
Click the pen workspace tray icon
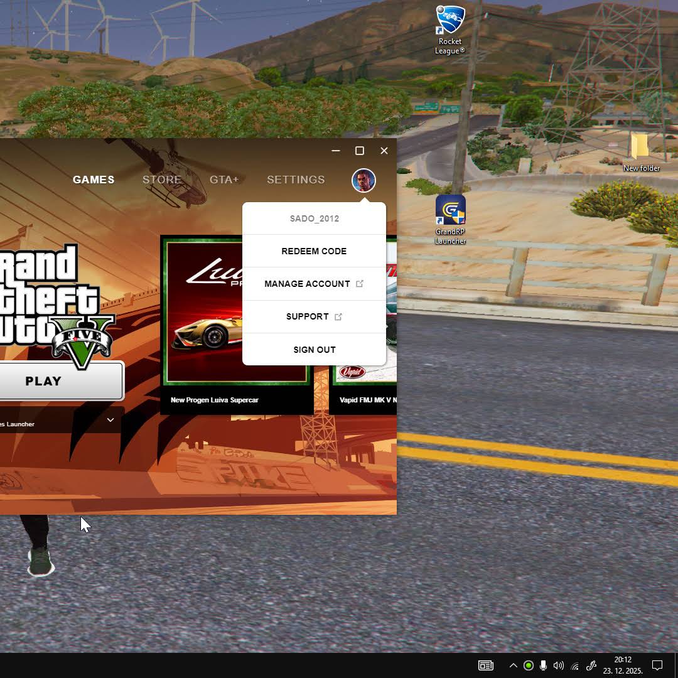pyautogui.click(x=591, y=665)
